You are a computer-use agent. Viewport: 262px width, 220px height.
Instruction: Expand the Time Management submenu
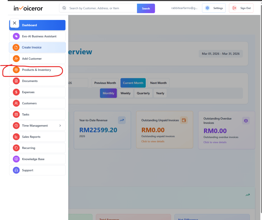60,126
